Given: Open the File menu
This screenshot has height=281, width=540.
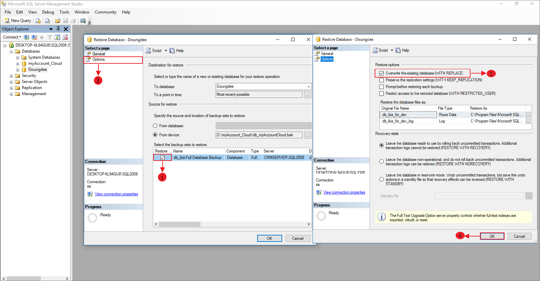Looking at the screenshot, I should tap(8, 12).
